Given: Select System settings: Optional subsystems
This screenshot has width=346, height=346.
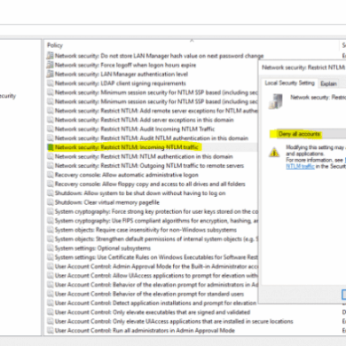Looking at the screenshot, I should coord(103,248).
